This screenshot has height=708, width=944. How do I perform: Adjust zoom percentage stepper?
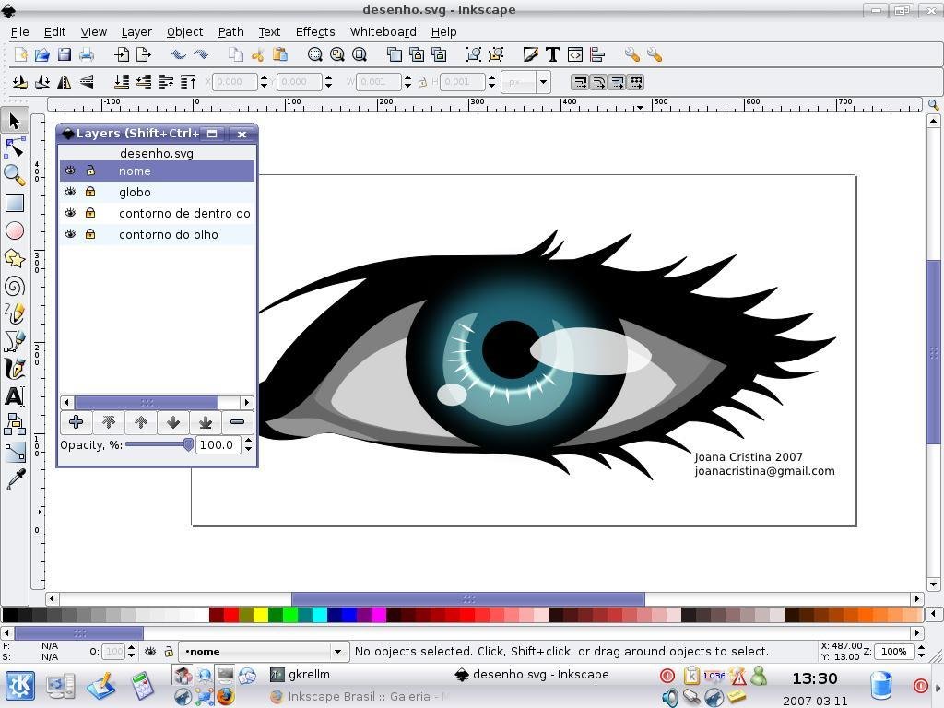click(x=921, y=652)
